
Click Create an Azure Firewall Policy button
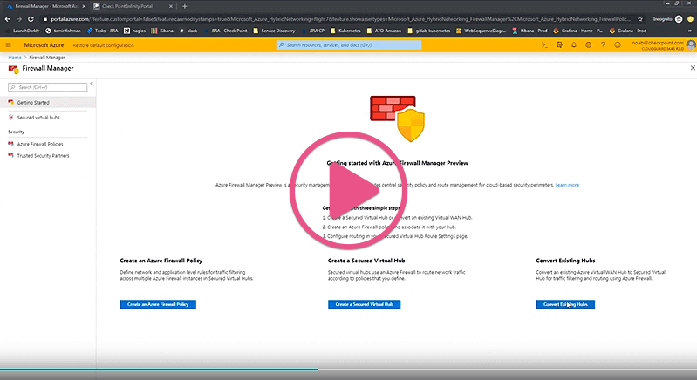158,304
